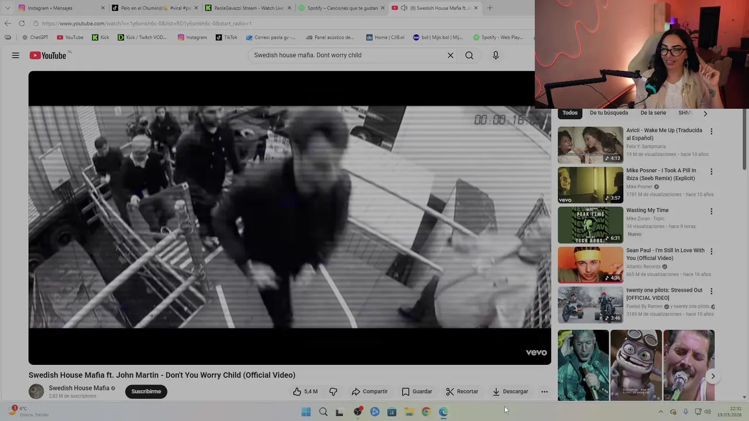Select the De tu búsqueda chip
The image size is (749, 421).
pos(609,113)
